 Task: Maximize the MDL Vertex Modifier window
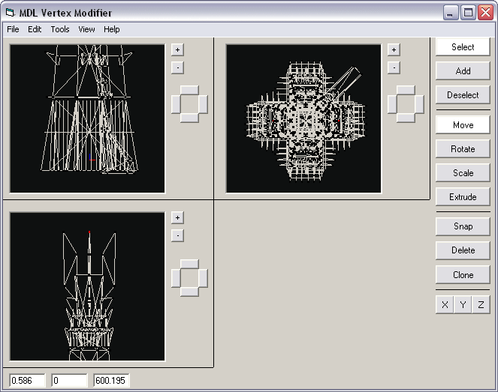click(468, 13)
